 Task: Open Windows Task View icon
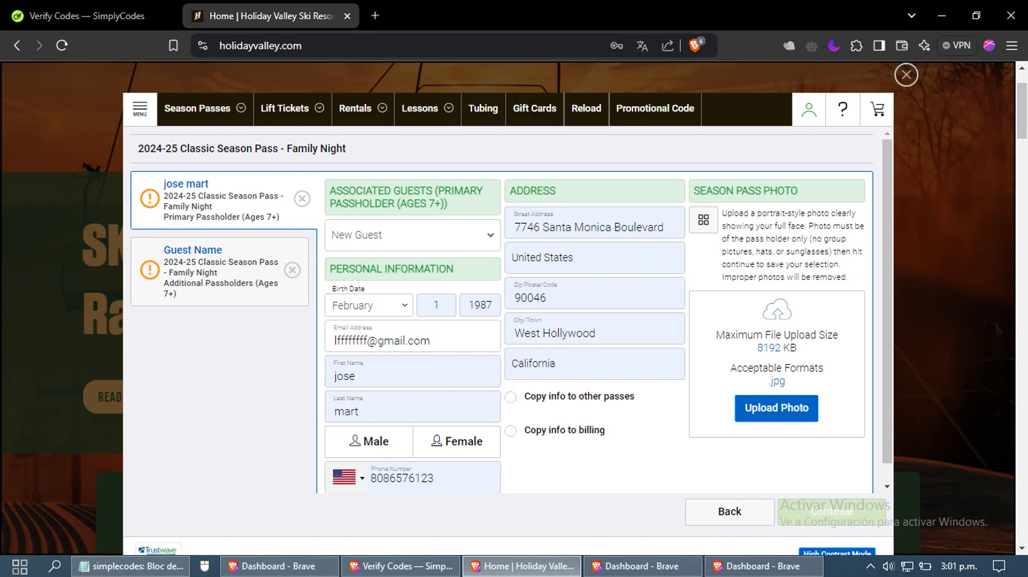pyautogui.click(x=20, y=566)
